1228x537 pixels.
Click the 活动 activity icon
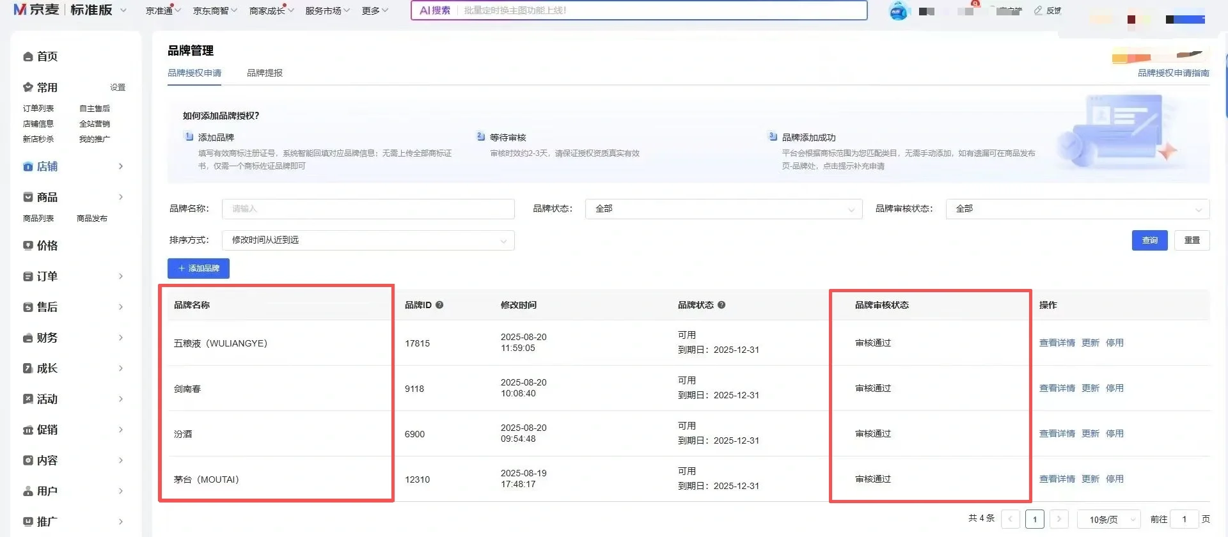coord(28,399)
